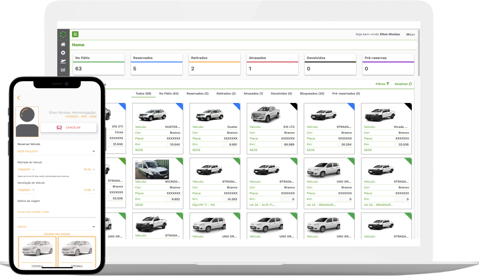Select the Reservados (5) tab
Viewport: 479px width, 276px height.
(198, 94)
